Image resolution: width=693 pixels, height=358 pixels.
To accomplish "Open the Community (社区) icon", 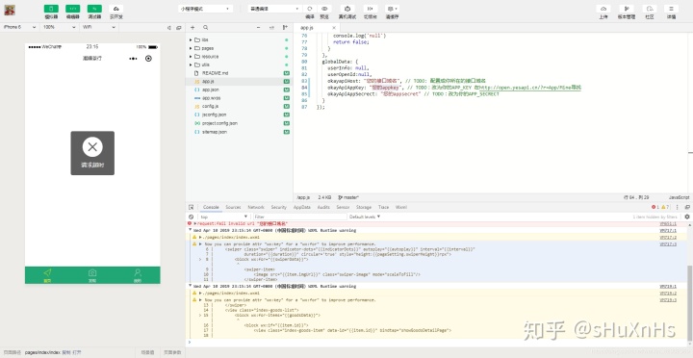I will coord(650,9).
